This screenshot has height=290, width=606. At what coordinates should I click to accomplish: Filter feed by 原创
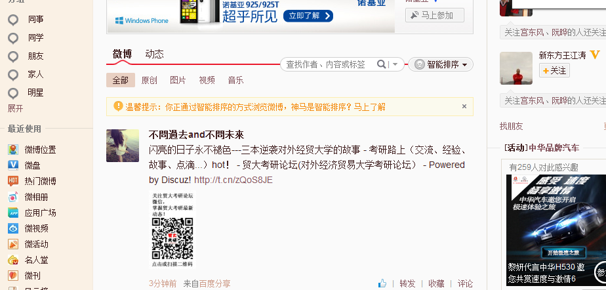tap(149, 80)
